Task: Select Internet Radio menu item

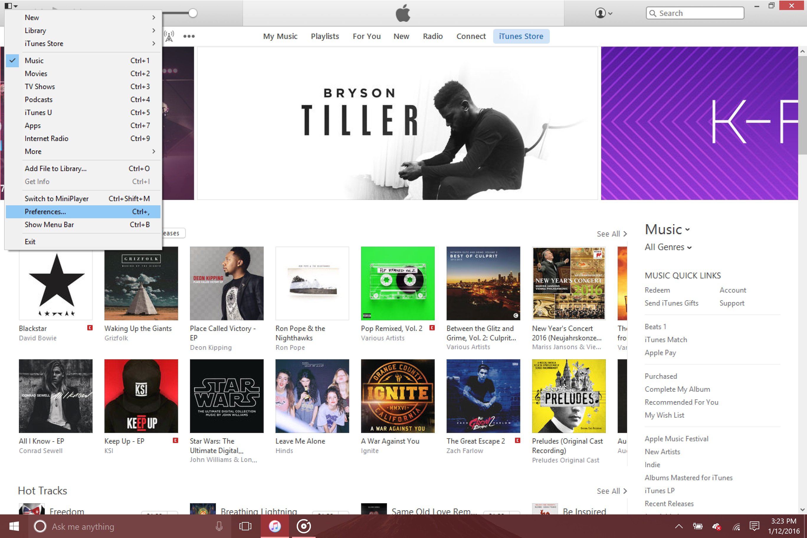Action: pos(83,139)
